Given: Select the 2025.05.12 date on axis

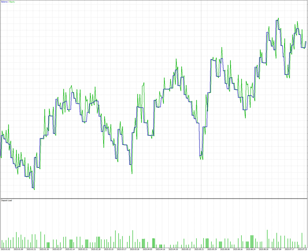Looking at the screenshot, I should (186, 249).
